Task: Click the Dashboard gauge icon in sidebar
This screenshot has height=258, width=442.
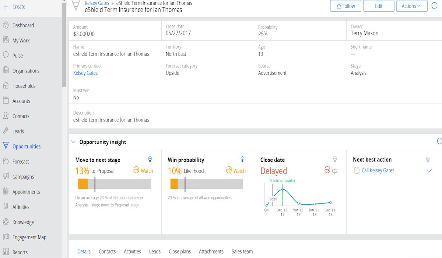Action: (x=6, y=25)
